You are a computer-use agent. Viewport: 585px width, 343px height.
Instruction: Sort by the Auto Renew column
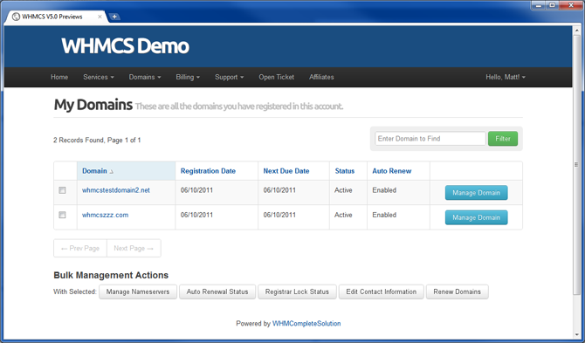[392, 171]
